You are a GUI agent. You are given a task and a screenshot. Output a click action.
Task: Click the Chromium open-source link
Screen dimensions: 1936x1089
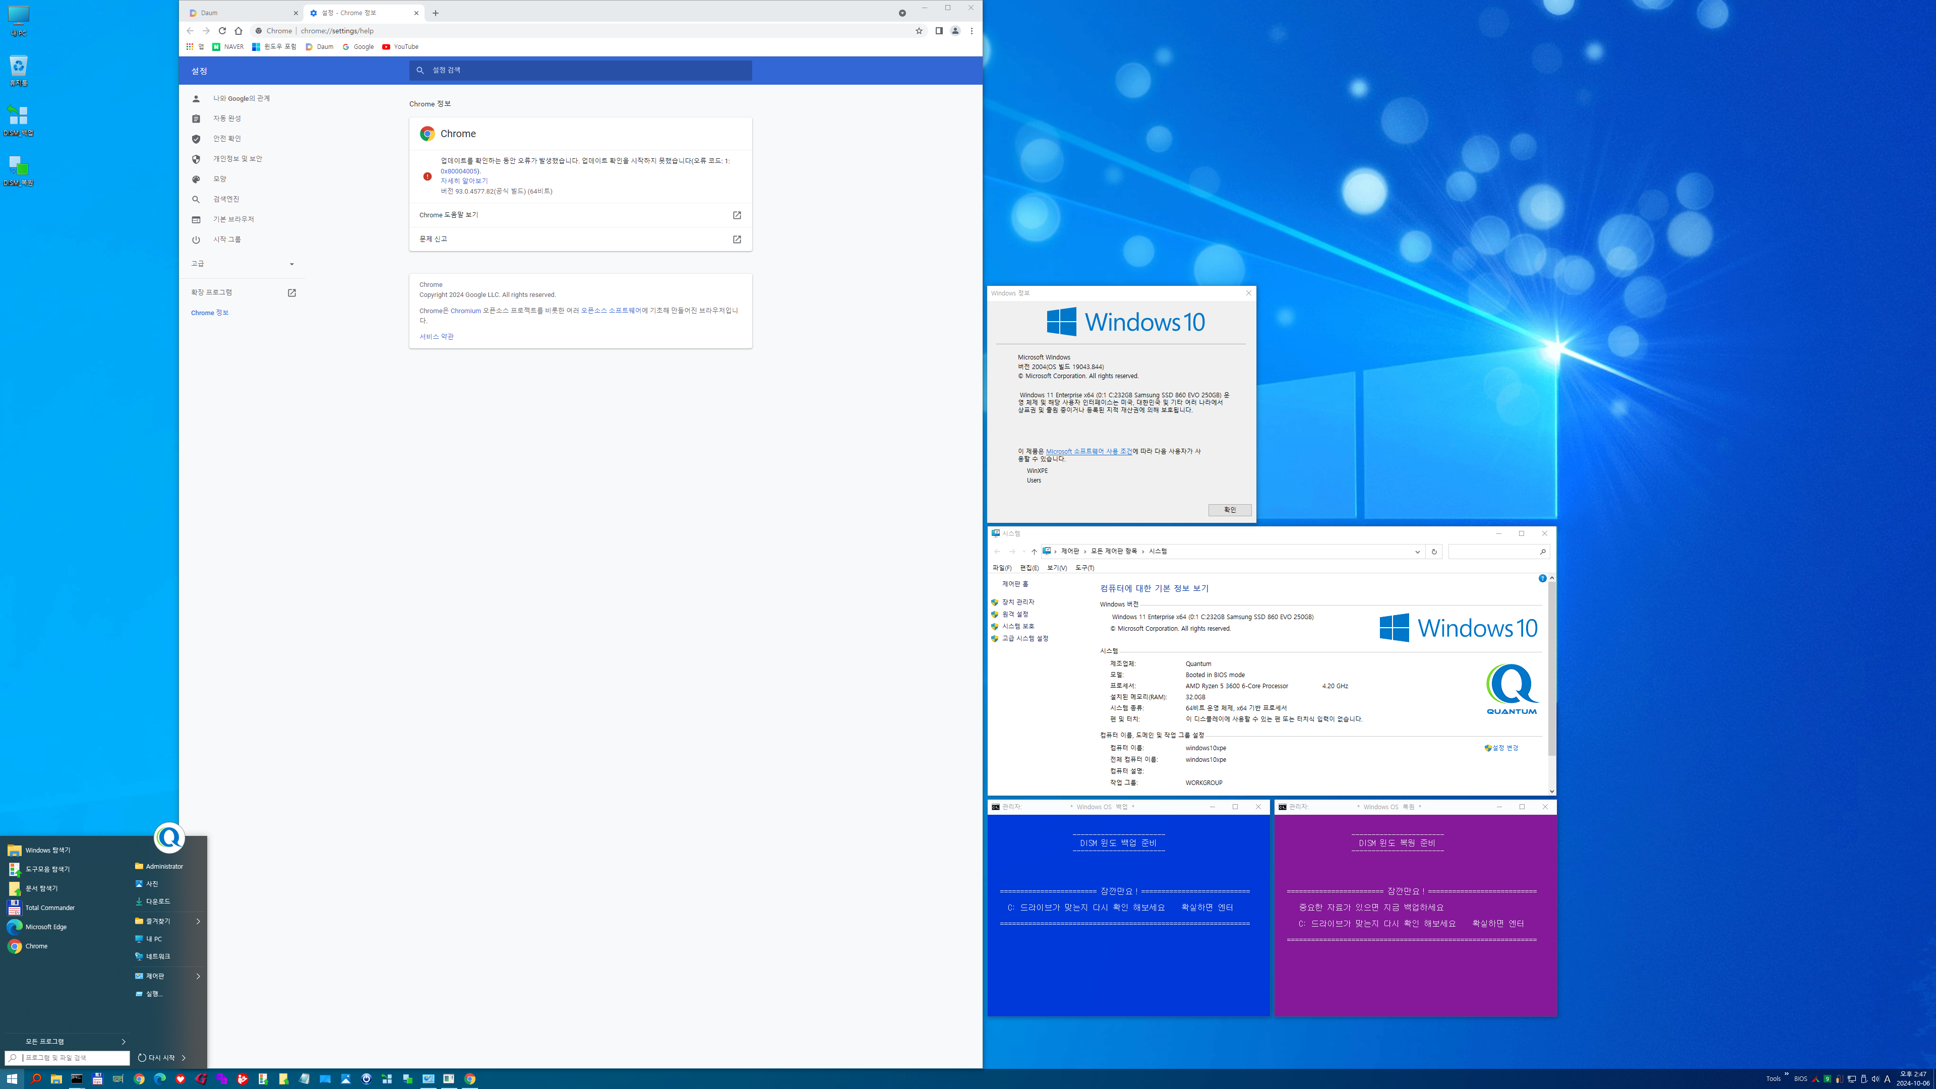(465, 311)
